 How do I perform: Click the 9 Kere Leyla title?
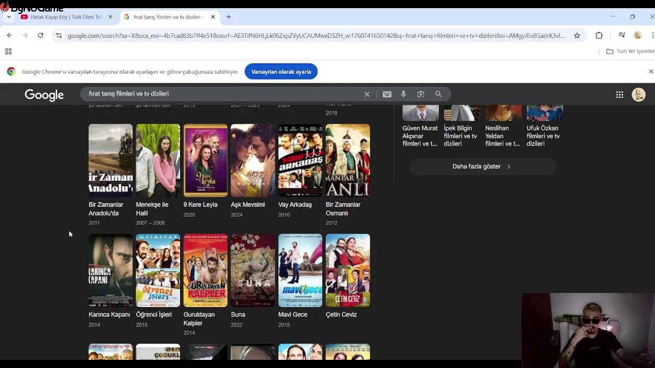pyautogui.click(x=201, y=204)
